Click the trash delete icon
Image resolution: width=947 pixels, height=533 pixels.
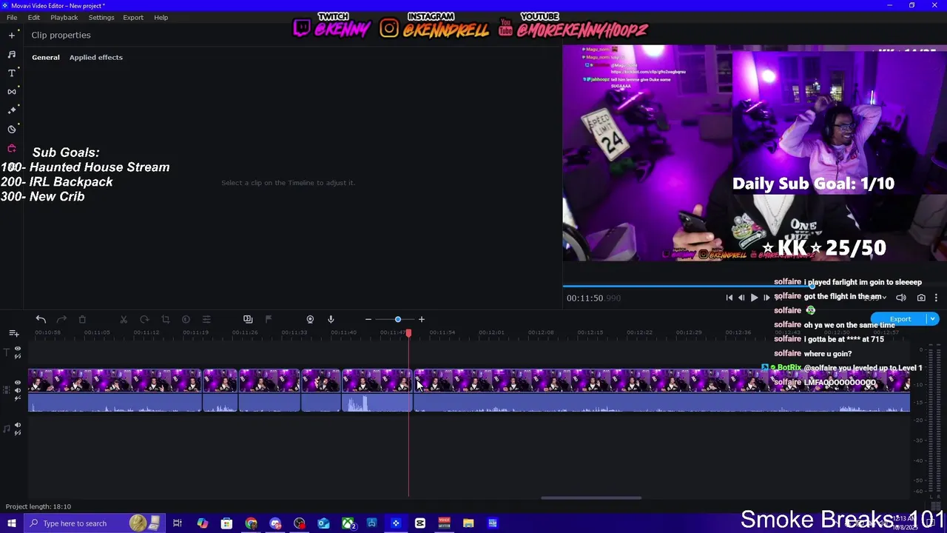pos(82,319)
